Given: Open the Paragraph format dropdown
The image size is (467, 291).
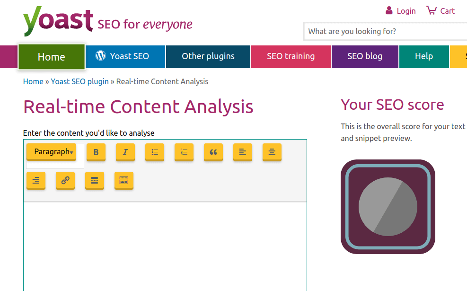Looking at the screenshot, I should point(51,152).
